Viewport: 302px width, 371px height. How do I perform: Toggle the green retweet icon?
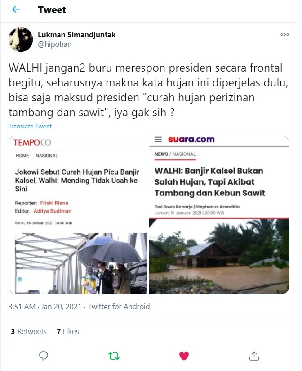[x=114, y=356]
